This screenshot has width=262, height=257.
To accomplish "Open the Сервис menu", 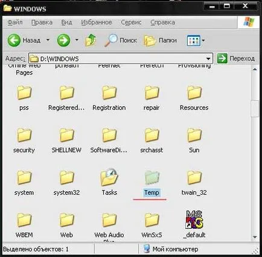I will pos(131,22).
